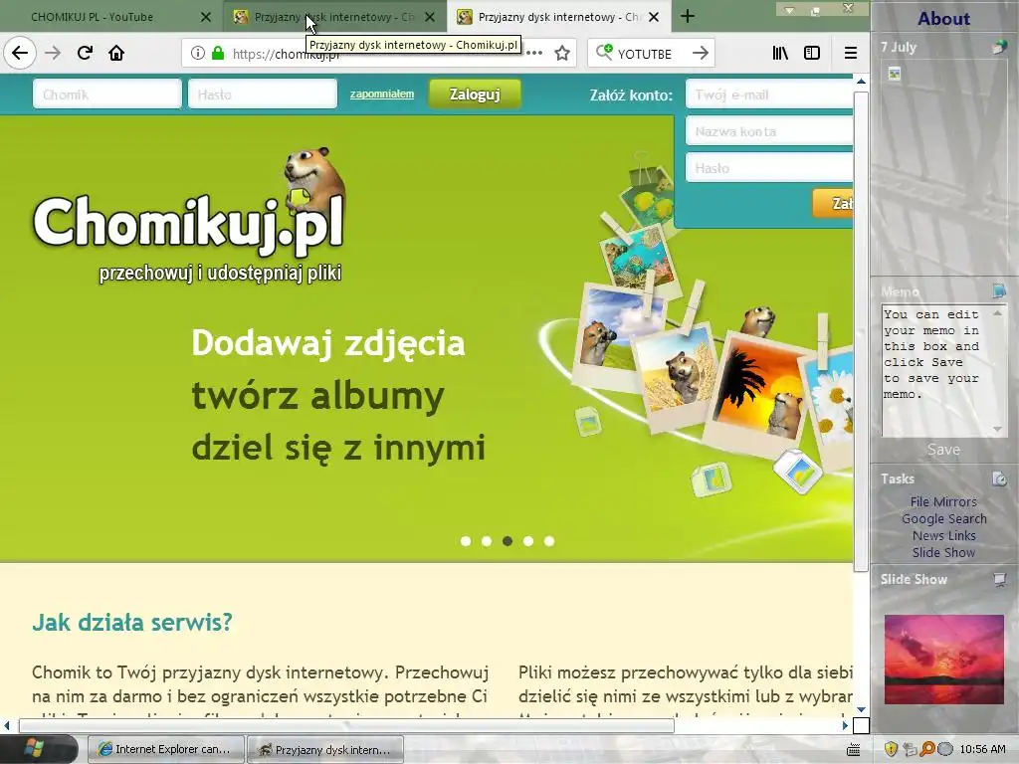Select the first carousel dot
The height and width of the screenshot is (764, 1019).
(466, 541)
